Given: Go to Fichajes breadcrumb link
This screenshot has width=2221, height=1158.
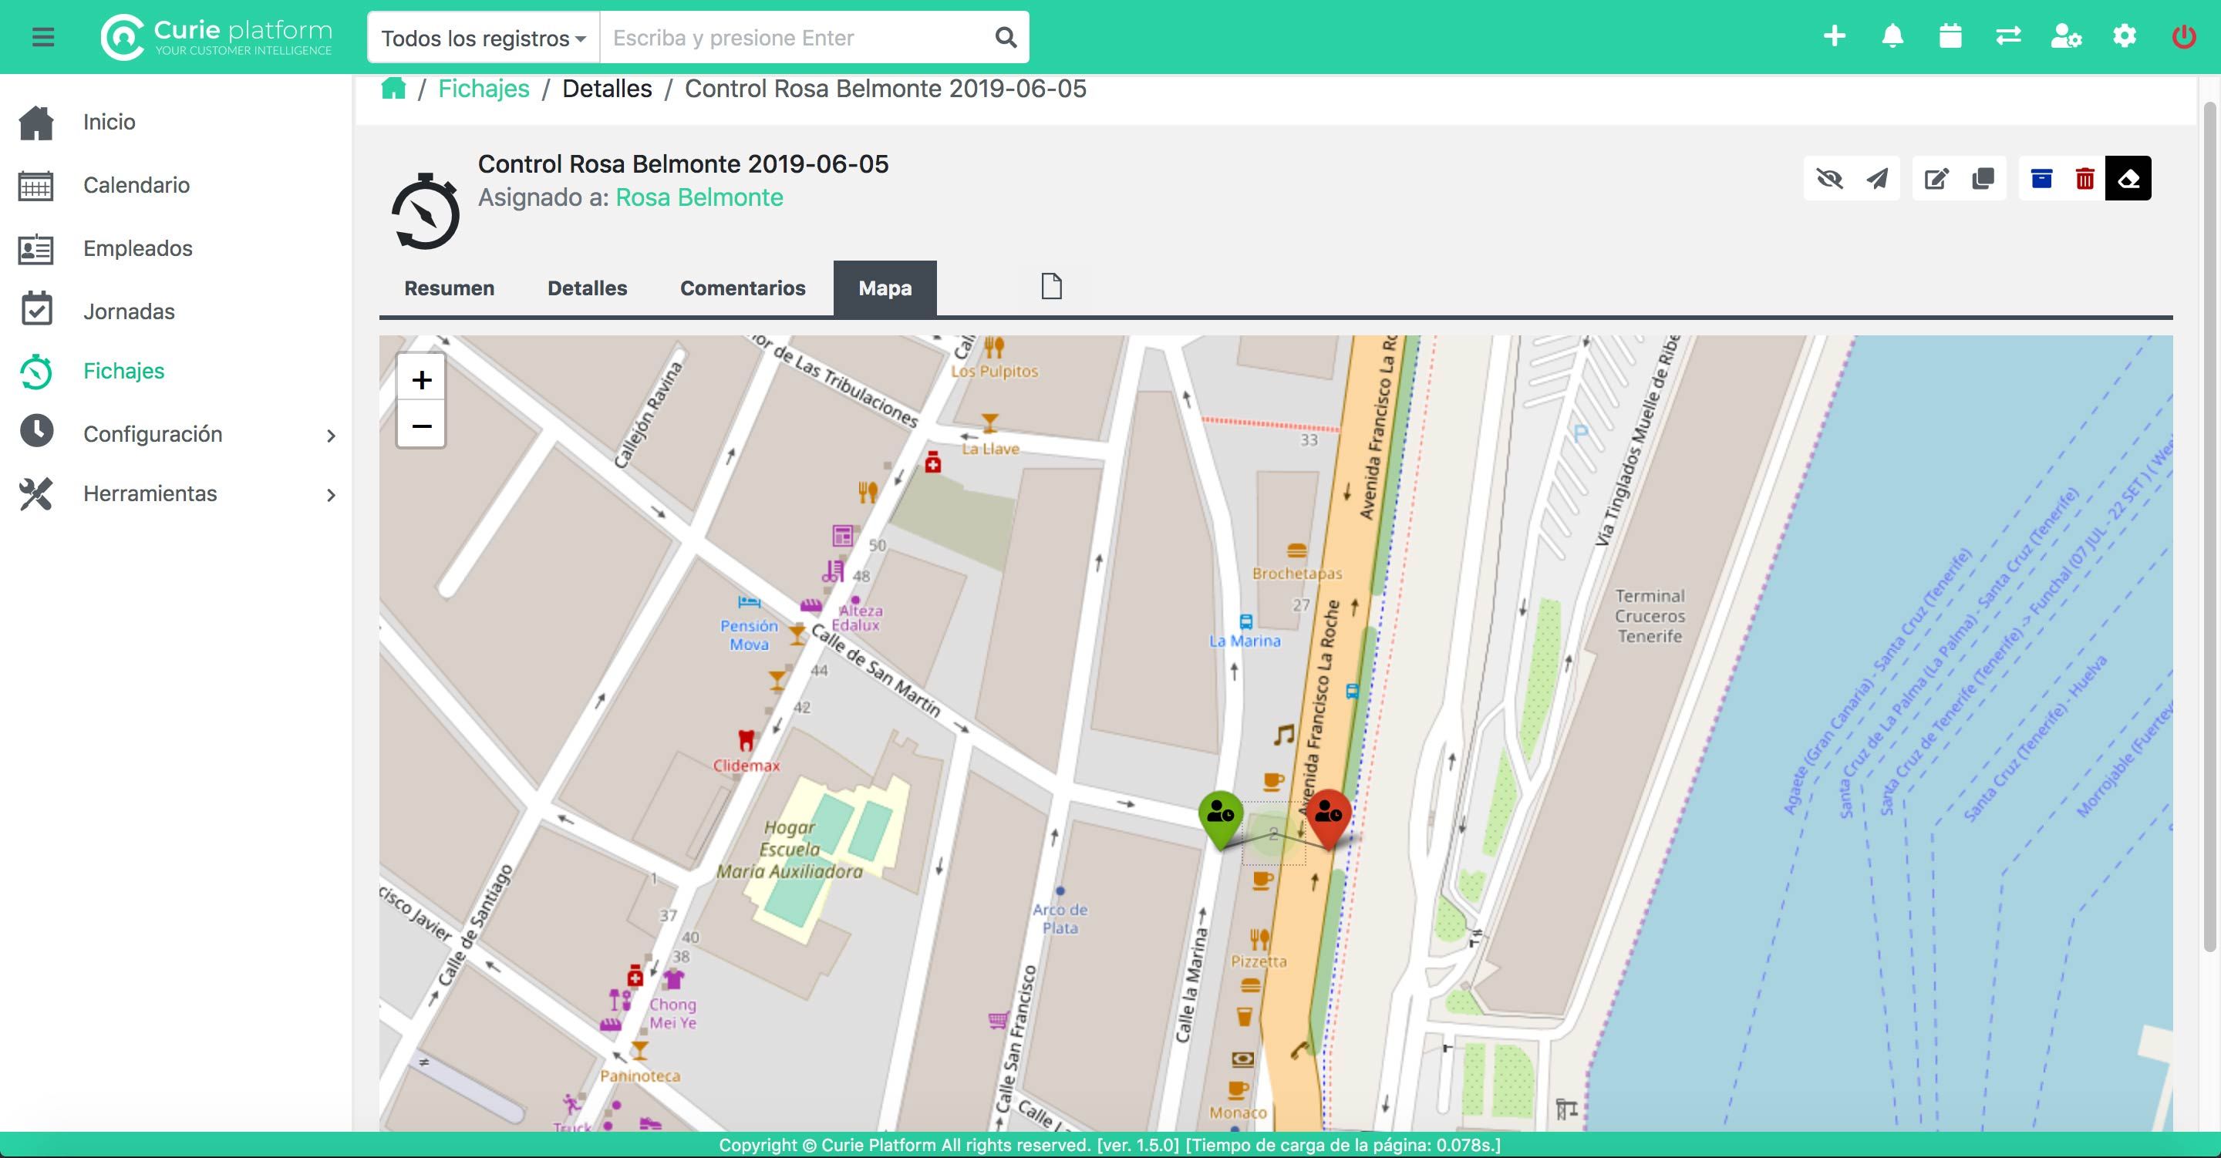Looking at the screenshot, I should 484,89.
